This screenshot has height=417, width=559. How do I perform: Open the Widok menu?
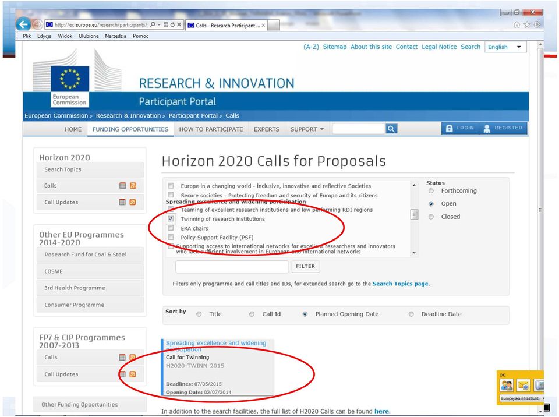[x=65, y=36]
